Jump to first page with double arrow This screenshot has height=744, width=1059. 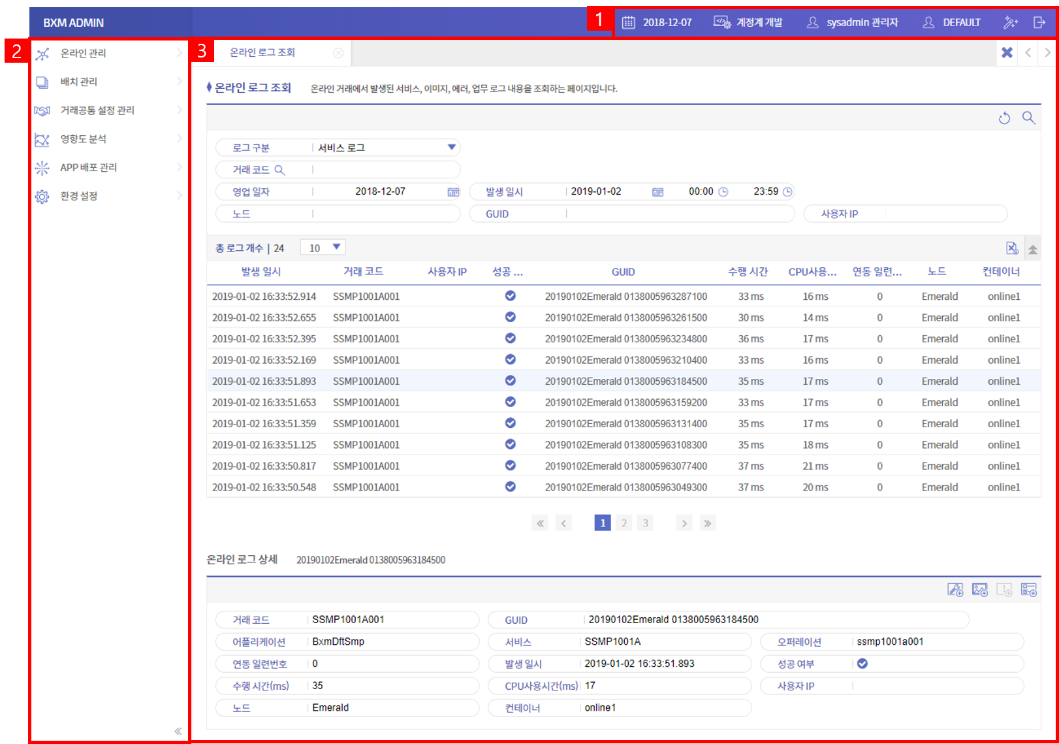point(540,523)
